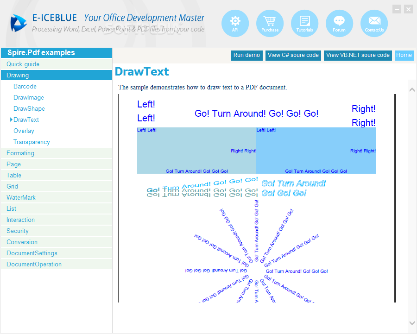Open the Conversion category
This screenshot has width=417, height=334.
(57, 242)
